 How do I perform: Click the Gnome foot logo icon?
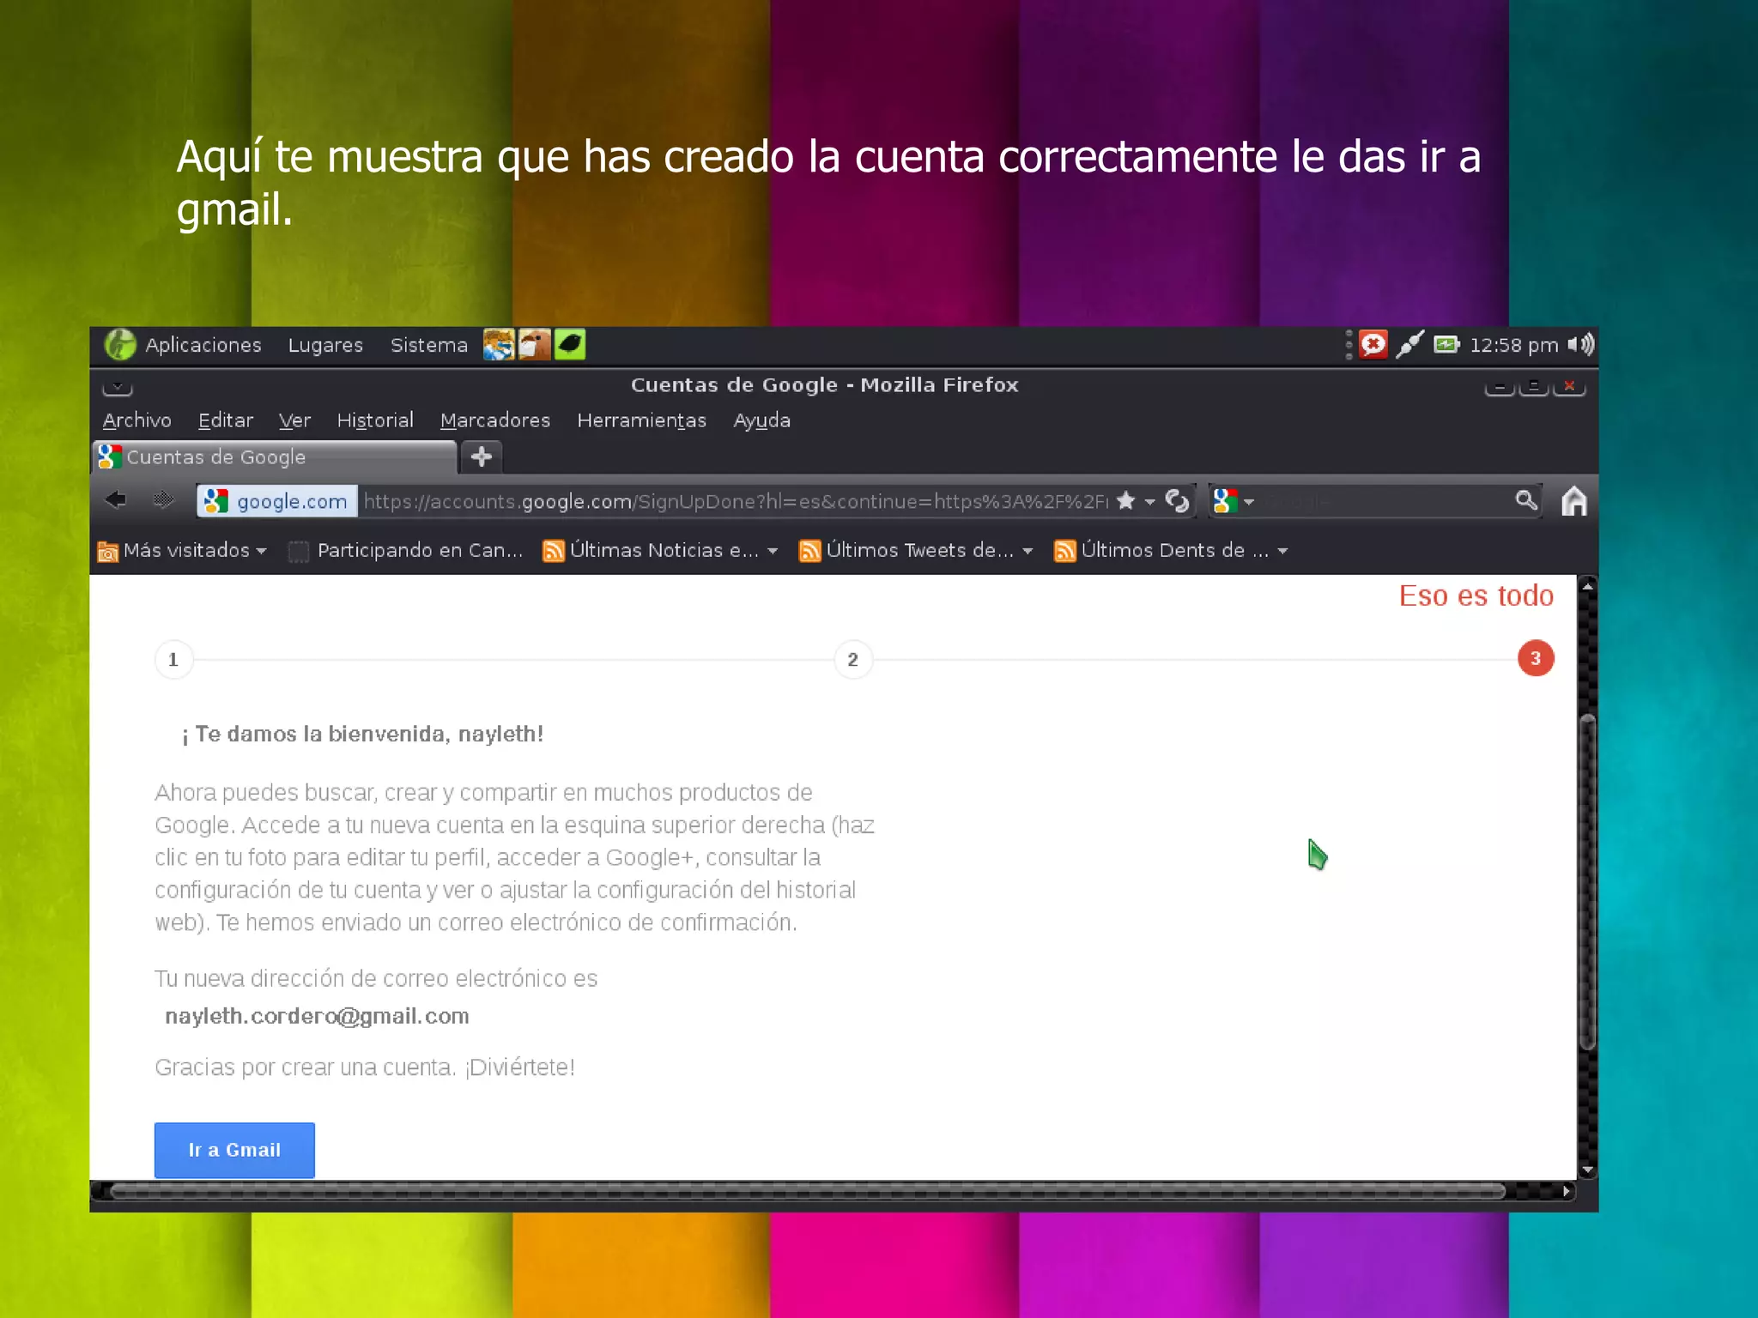click(x=120, y=345)
